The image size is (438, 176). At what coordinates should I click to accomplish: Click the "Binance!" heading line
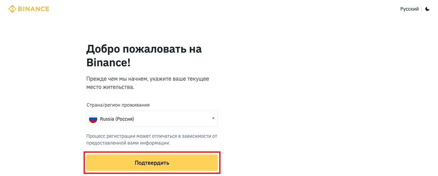pos(108,63)
